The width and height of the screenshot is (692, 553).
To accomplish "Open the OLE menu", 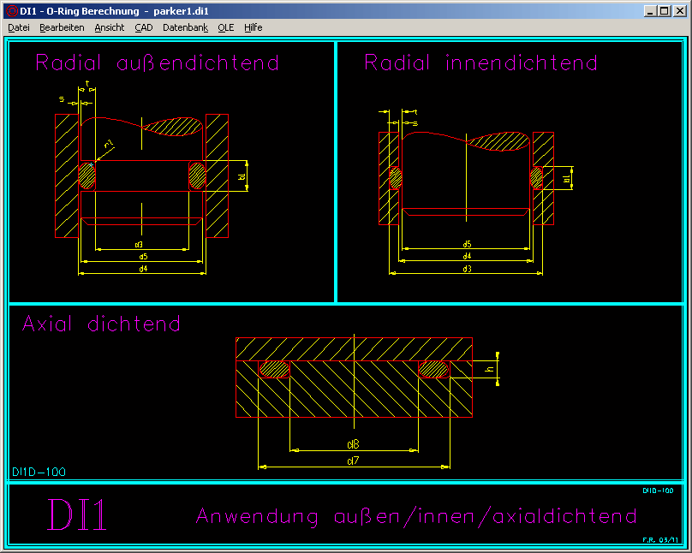I will [226, 27].
